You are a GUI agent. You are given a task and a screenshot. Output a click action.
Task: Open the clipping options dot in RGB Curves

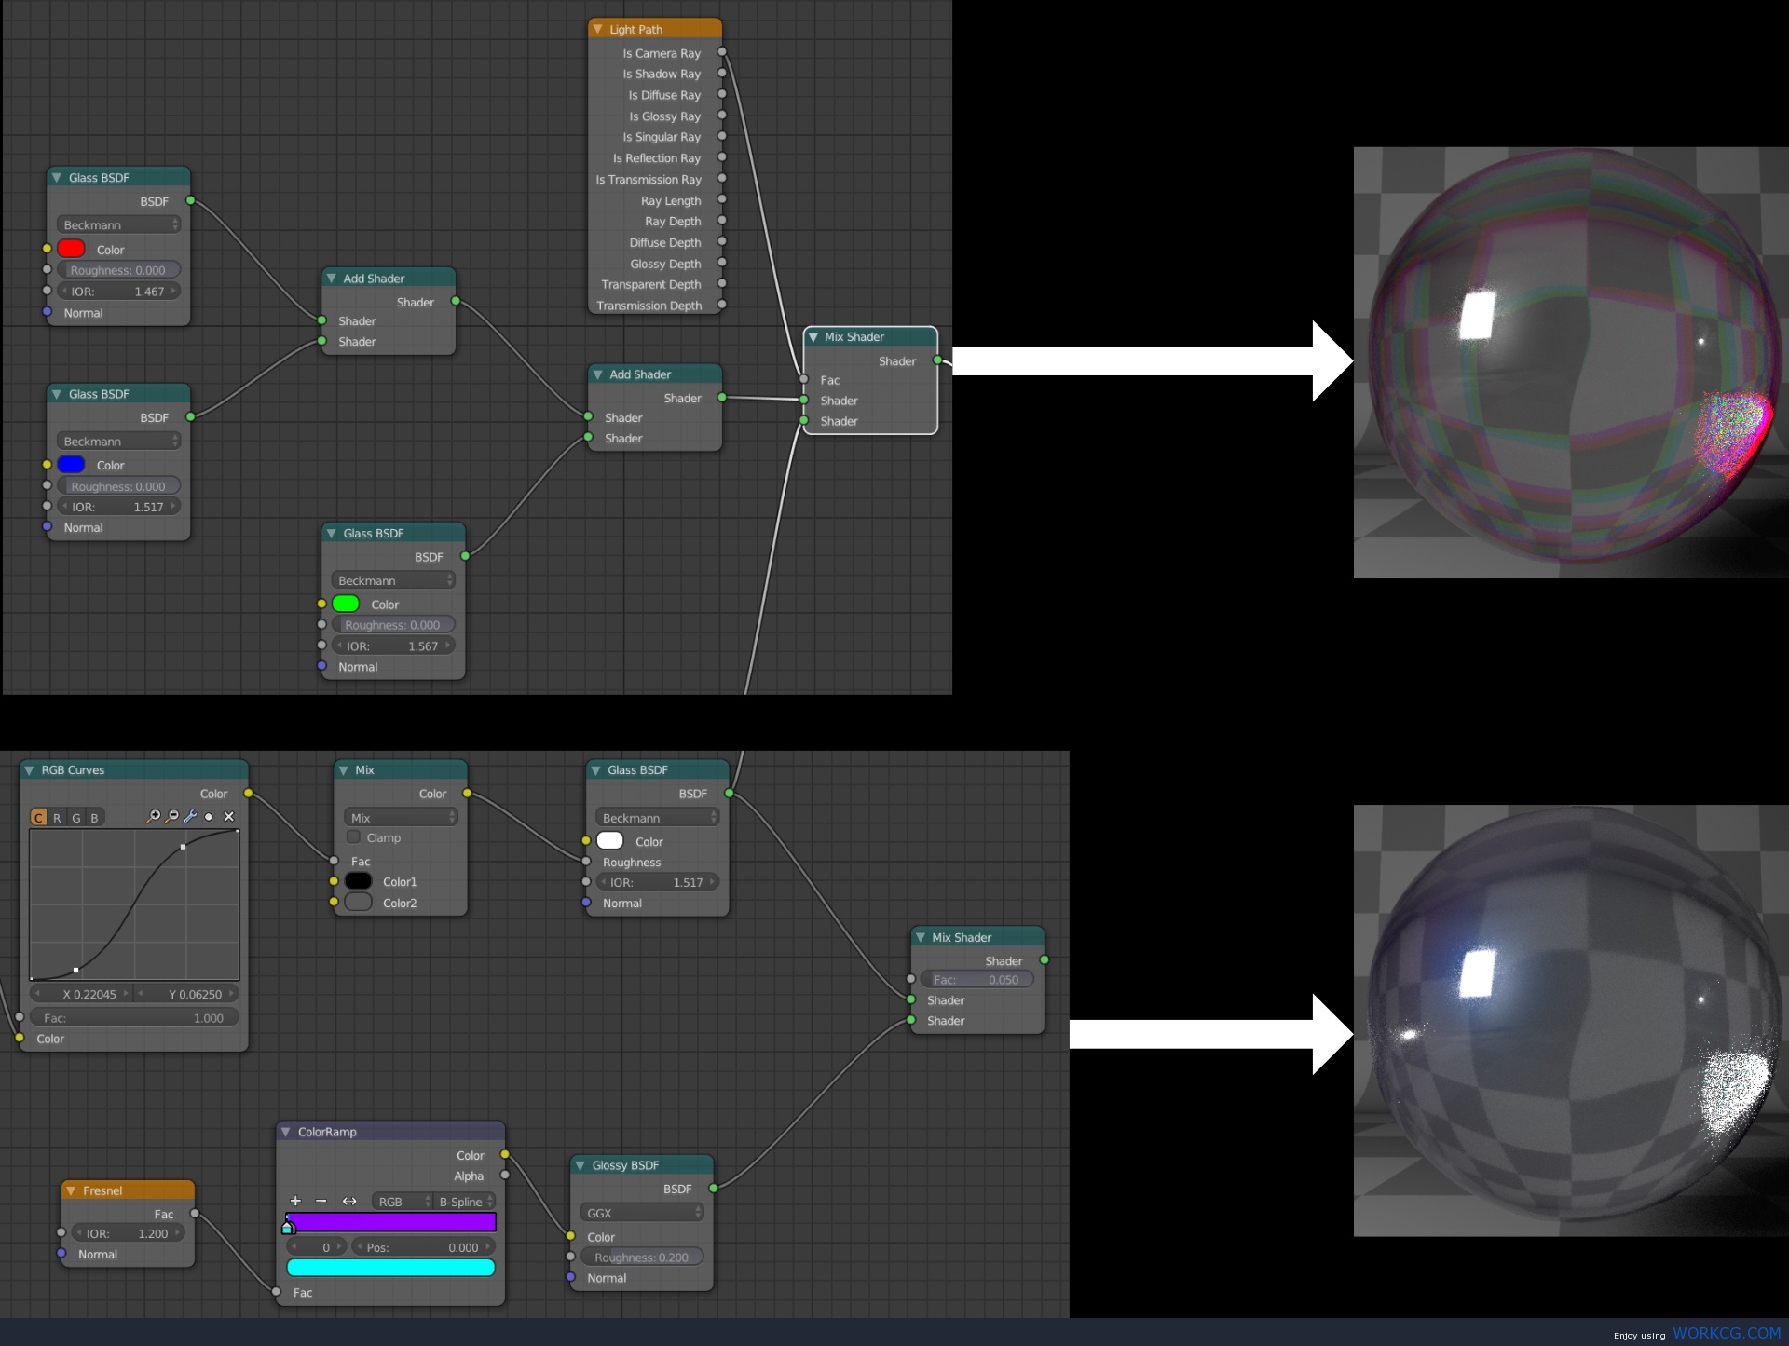[x=209, y=817]
